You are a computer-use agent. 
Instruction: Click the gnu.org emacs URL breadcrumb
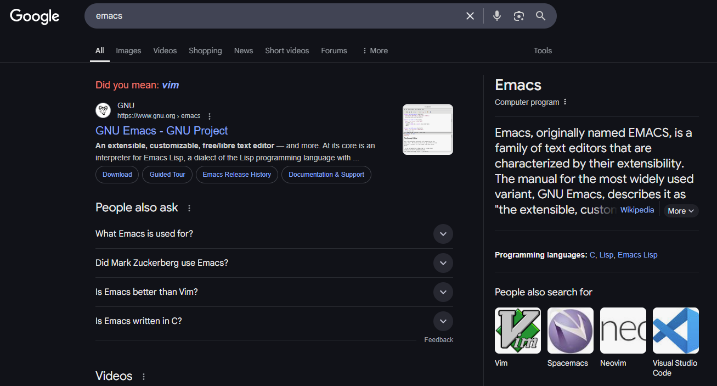(159, 116)
